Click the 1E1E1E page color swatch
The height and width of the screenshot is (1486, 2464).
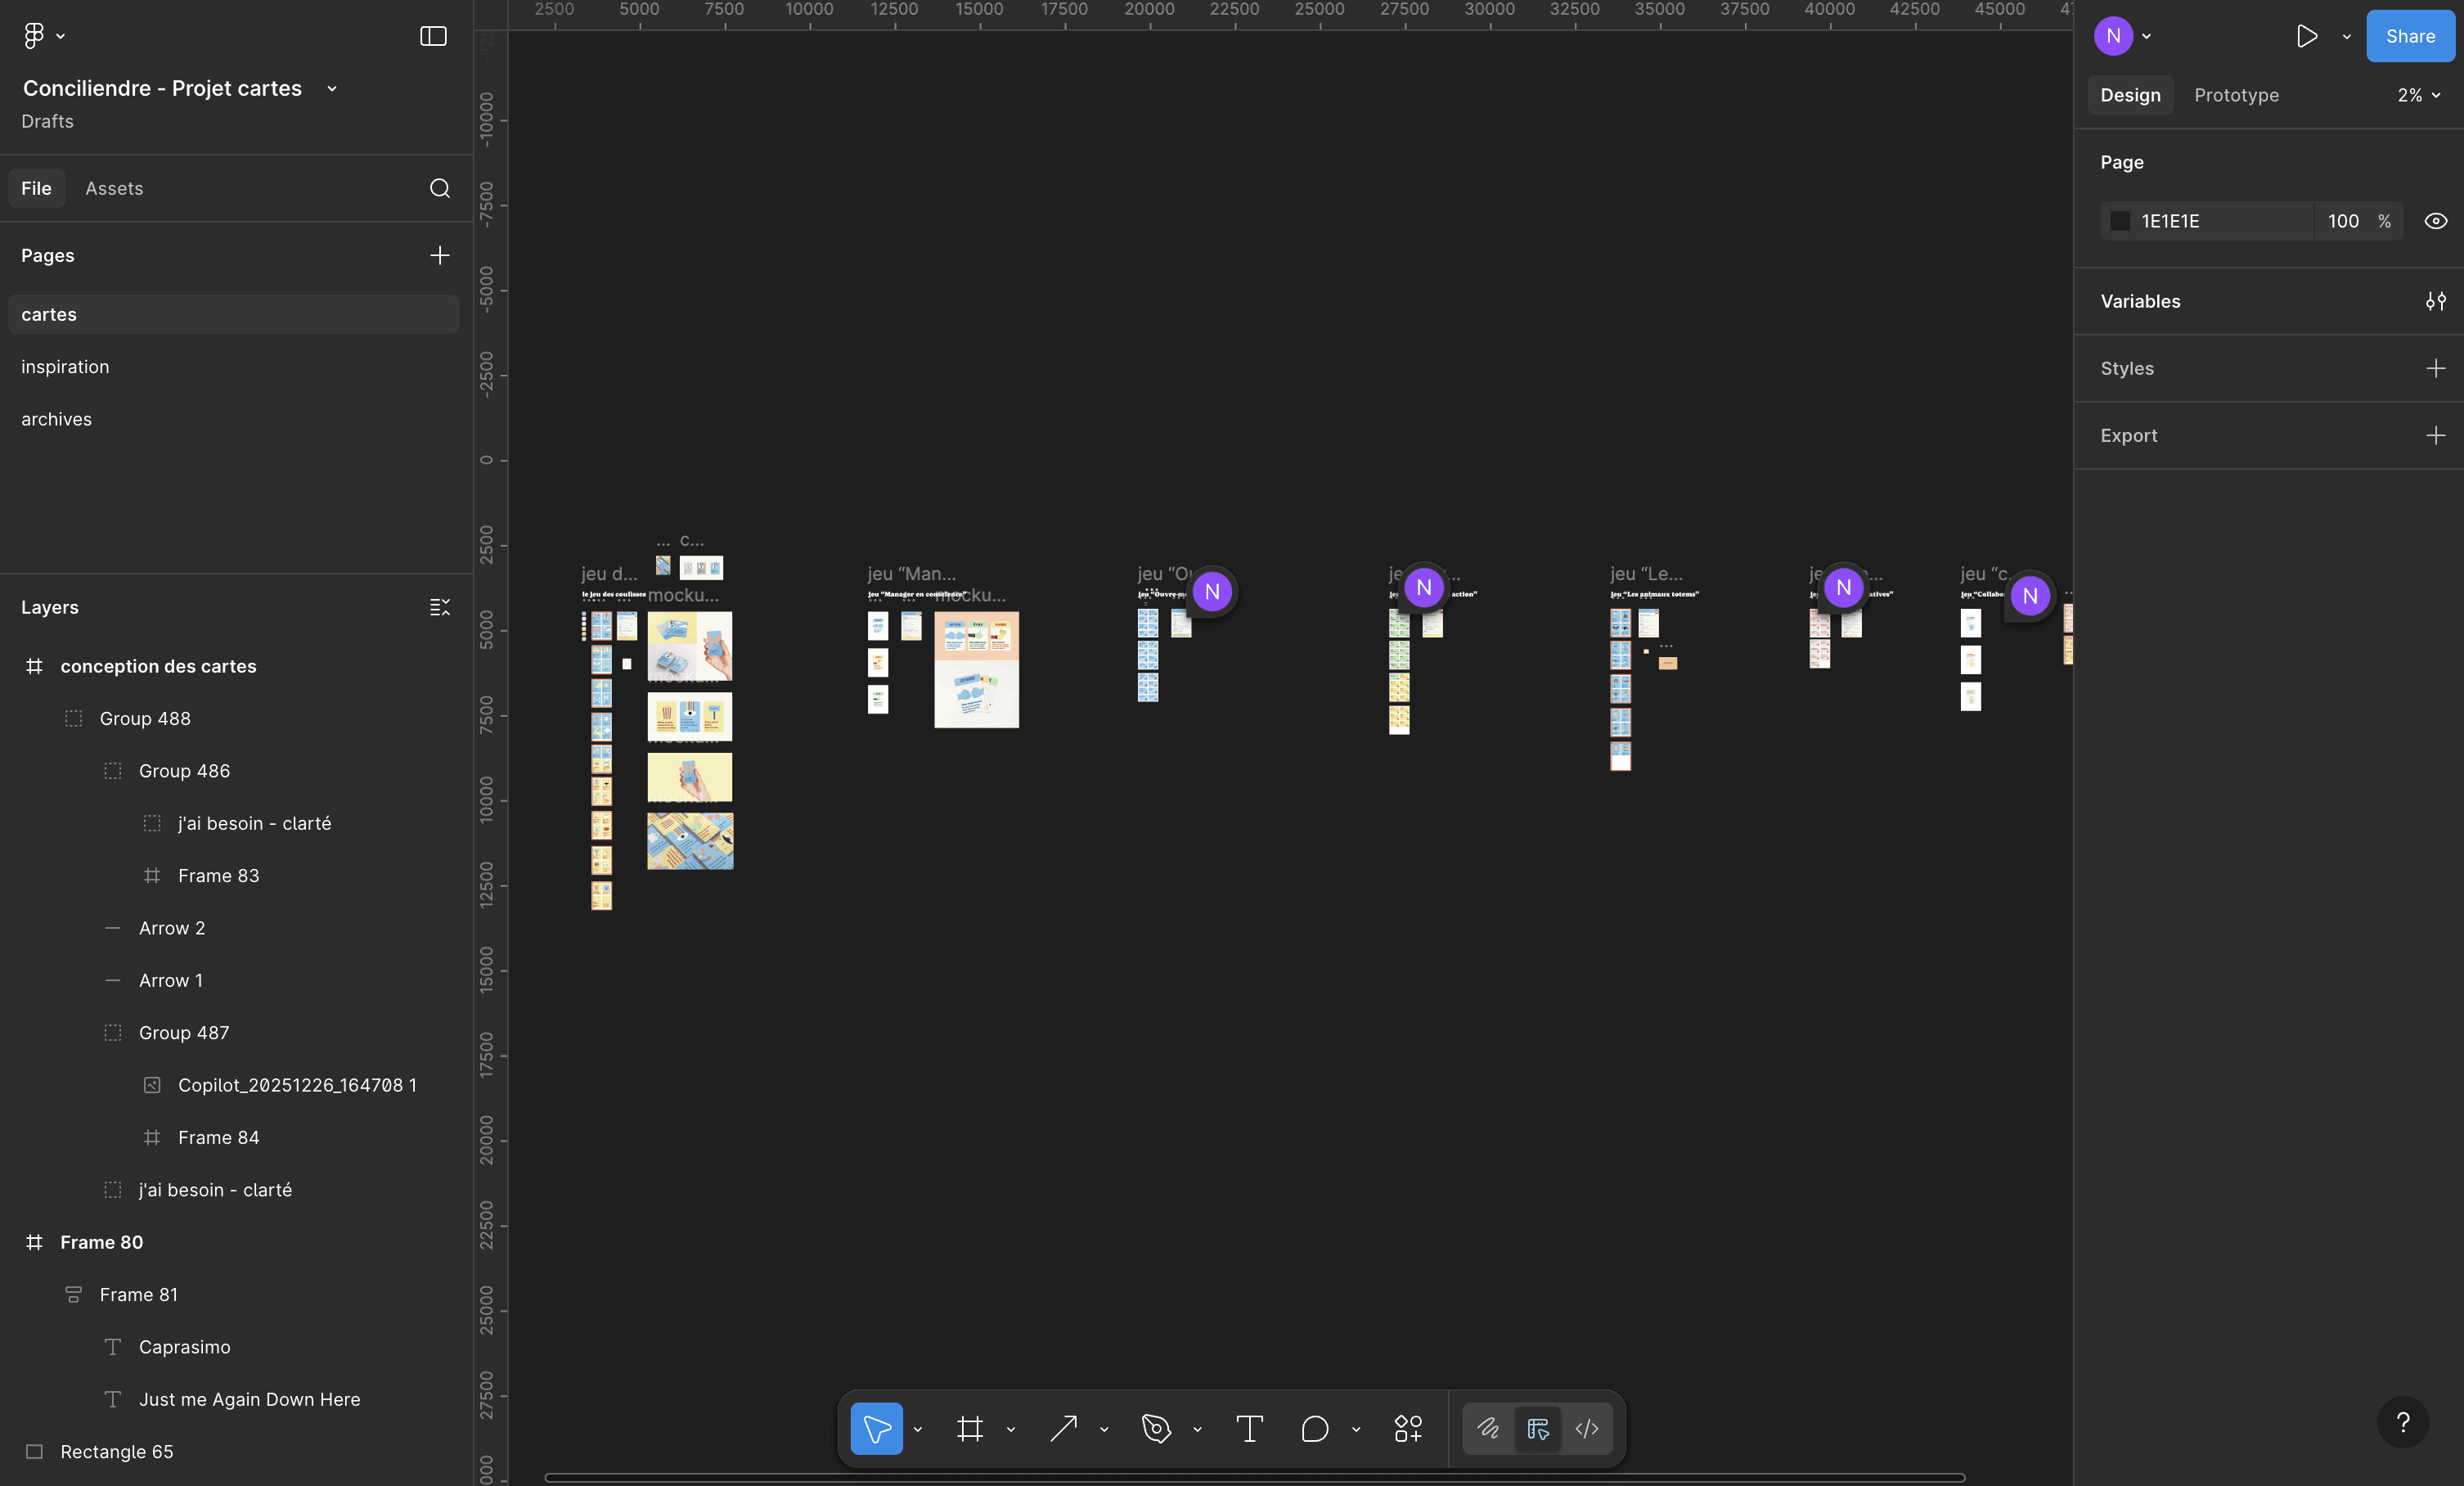point(2119,221)
